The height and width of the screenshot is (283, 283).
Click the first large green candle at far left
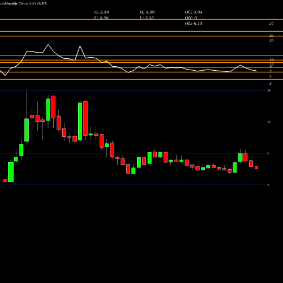click(11, 171)
